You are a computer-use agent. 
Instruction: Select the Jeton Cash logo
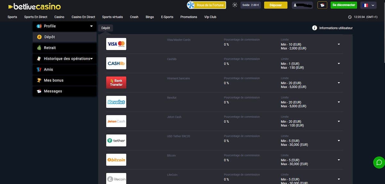click(x=116, y=121)
